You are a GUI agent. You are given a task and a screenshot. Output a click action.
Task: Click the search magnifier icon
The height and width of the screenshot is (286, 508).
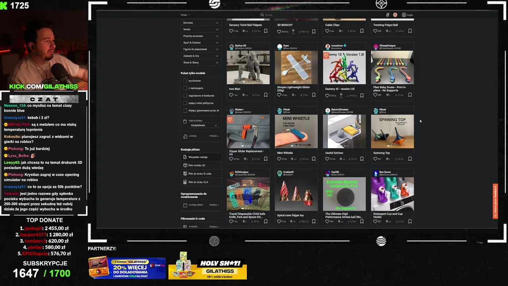pos(262,15)
